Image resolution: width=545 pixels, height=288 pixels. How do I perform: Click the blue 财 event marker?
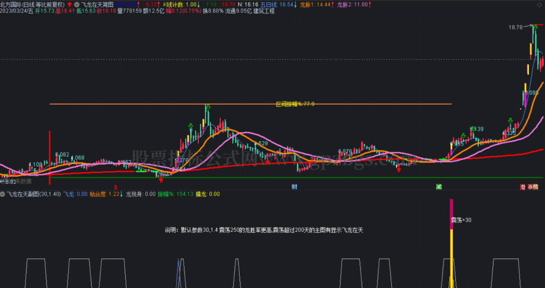coord(294,187)
